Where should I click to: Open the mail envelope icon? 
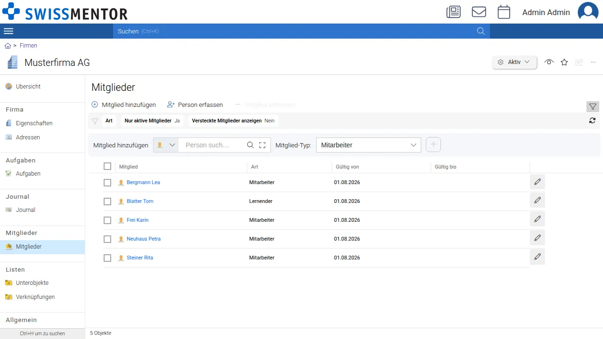point(479,12)
